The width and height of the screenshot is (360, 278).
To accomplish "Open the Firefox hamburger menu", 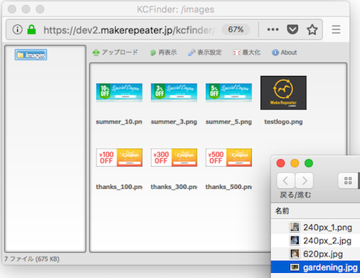I will pyautogui.click(x=336, y=29).
